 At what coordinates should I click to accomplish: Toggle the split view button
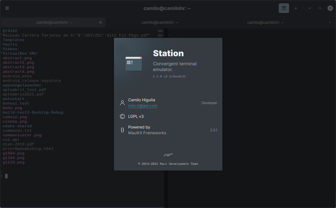click(284, 8)
